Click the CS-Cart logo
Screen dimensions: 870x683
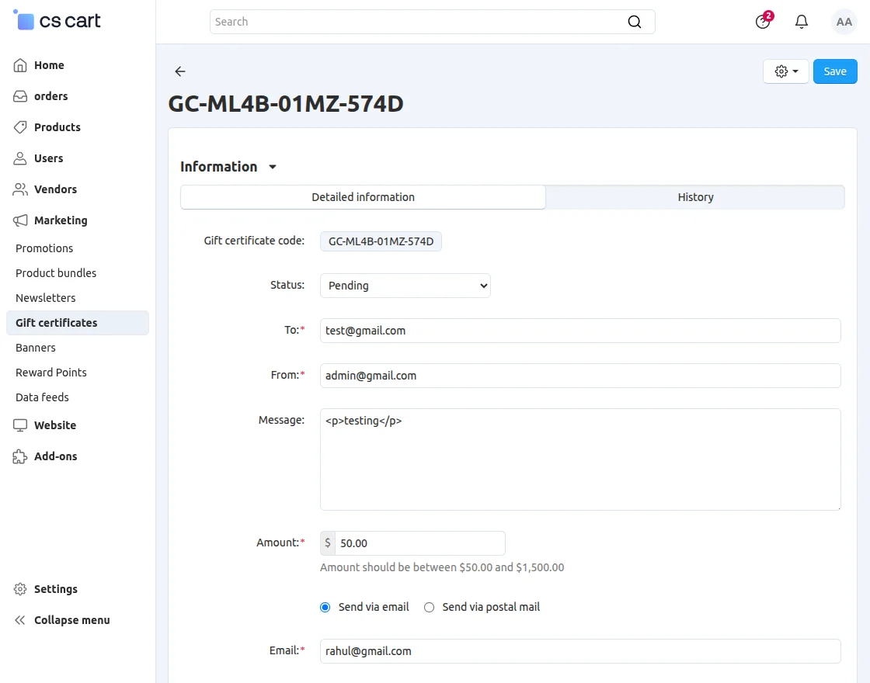click(57, 21)
